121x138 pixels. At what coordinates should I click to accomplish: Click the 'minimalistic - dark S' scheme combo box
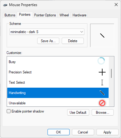[x=47, y=32]
